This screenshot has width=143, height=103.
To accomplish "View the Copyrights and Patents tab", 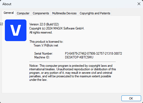I will pyautogui.click(x=95, y=13).
